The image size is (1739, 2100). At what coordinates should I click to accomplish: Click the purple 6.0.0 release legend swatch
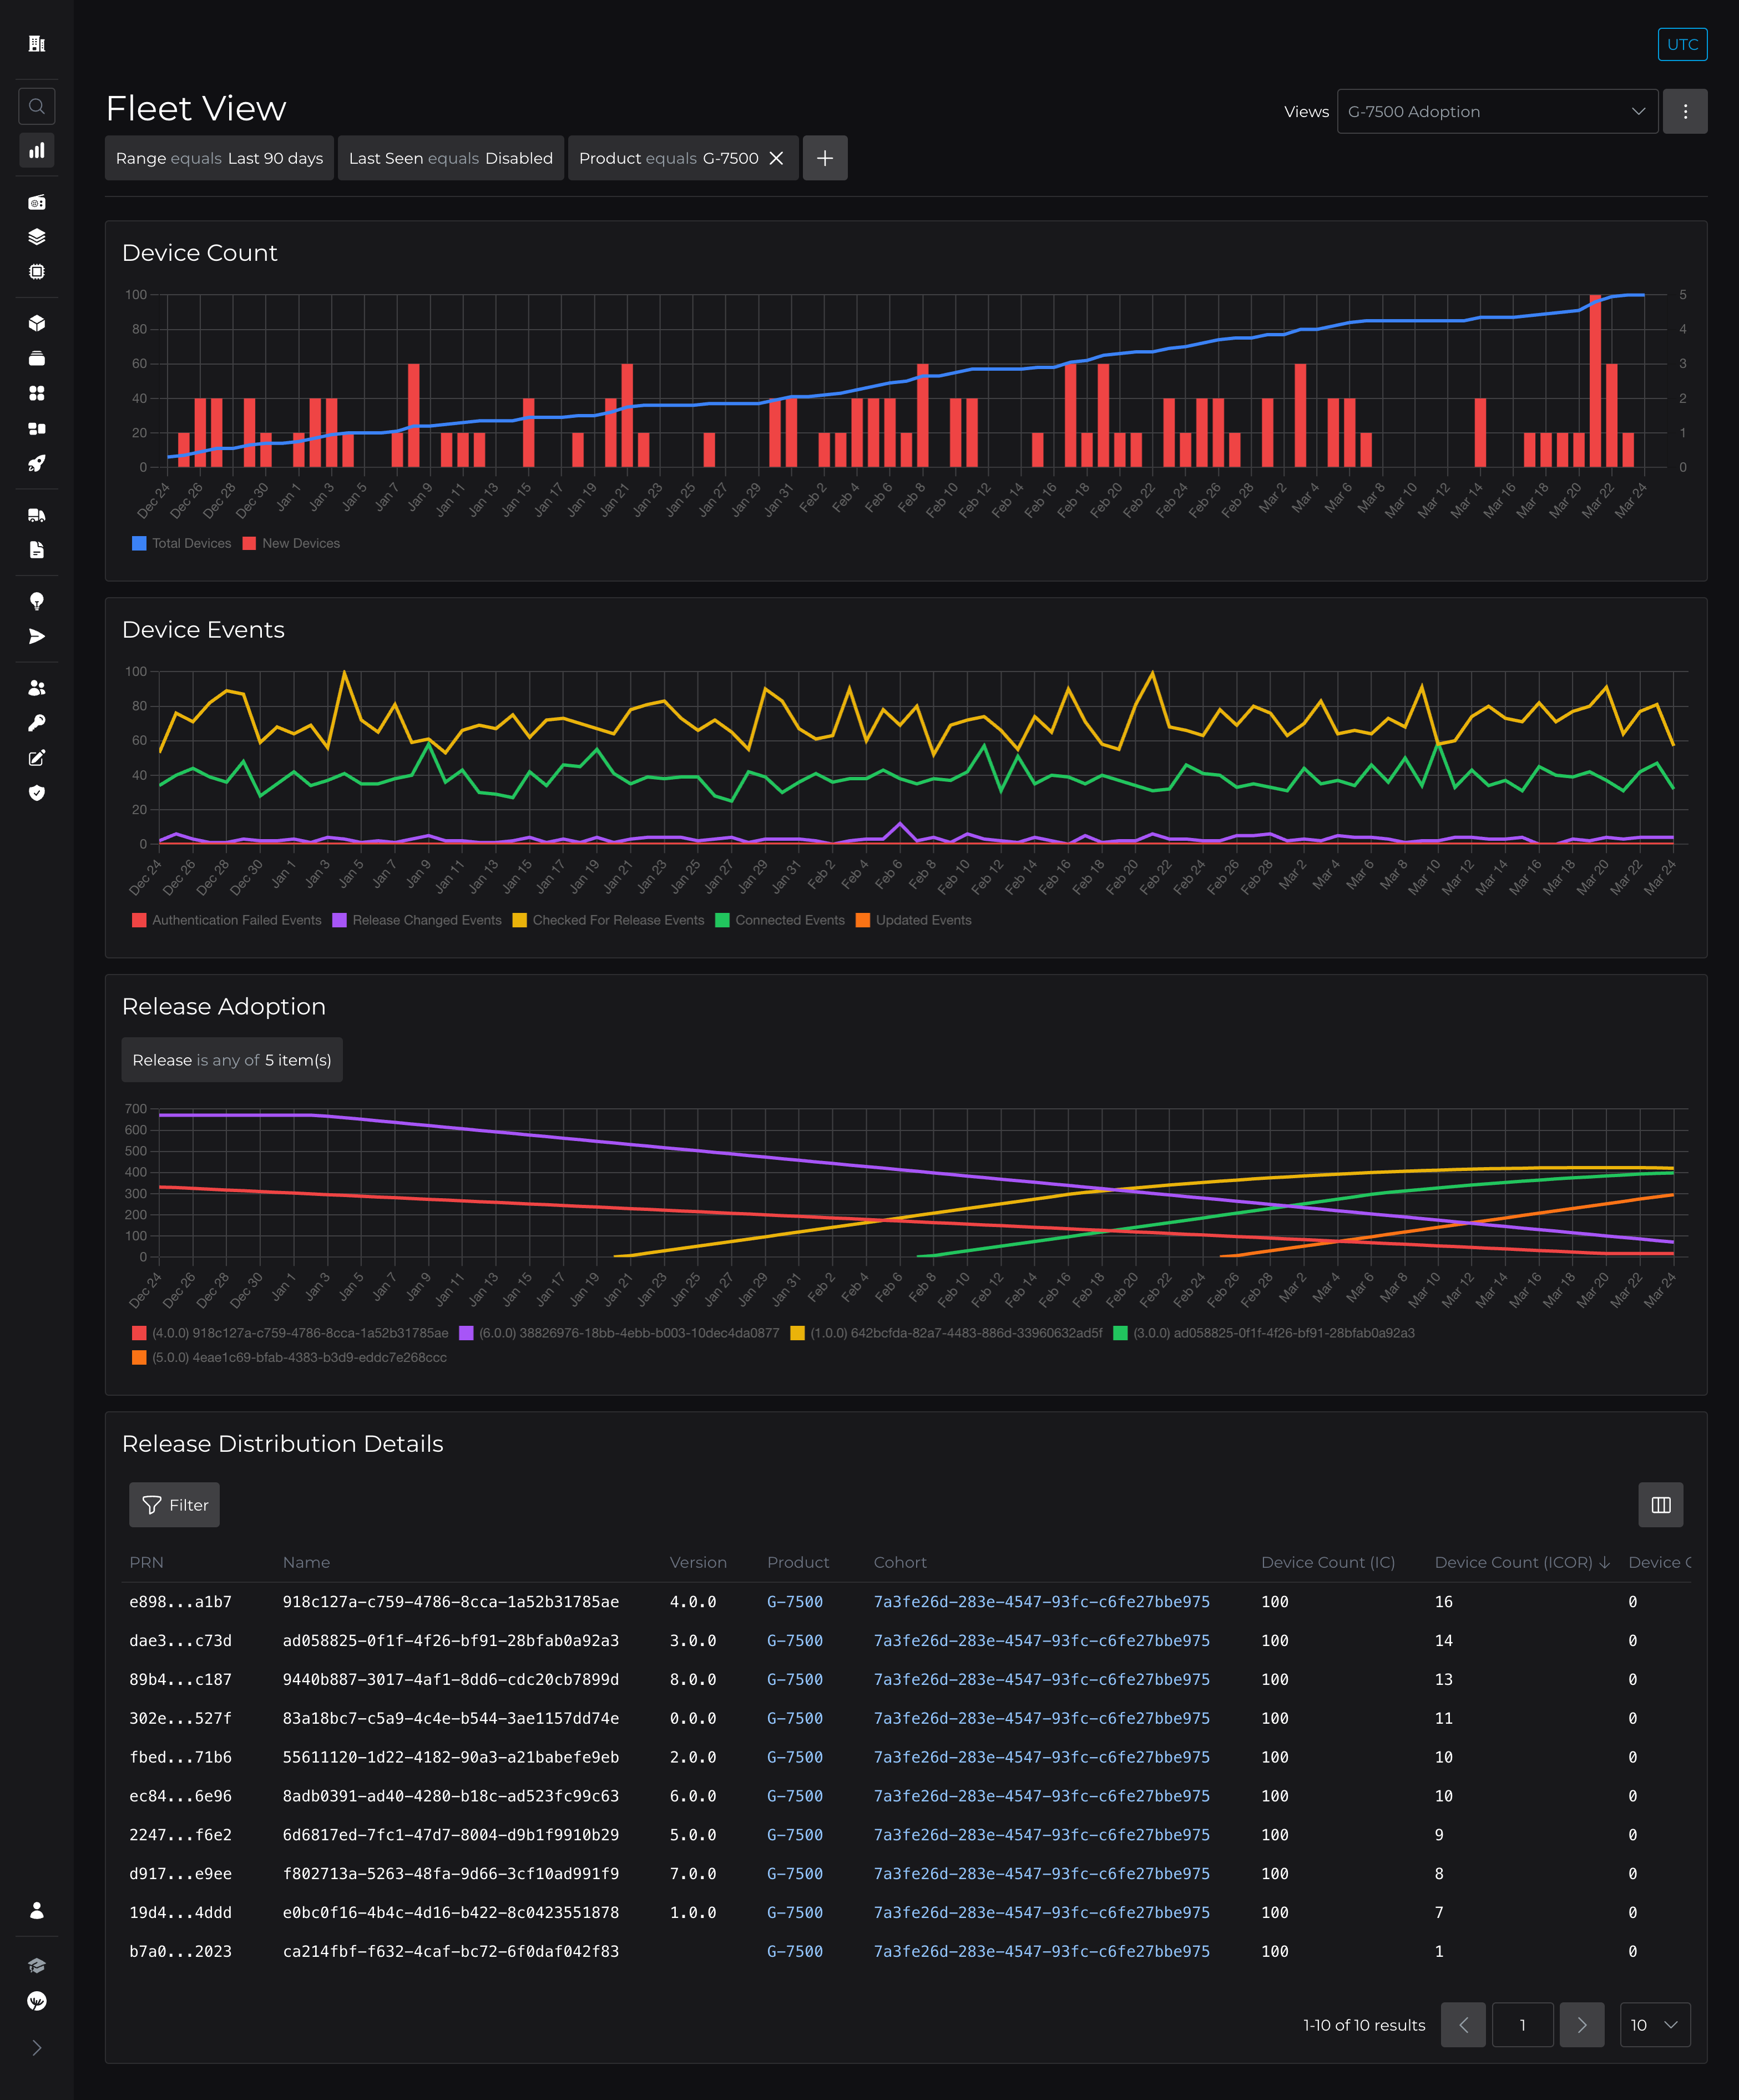click(466, 1333)
